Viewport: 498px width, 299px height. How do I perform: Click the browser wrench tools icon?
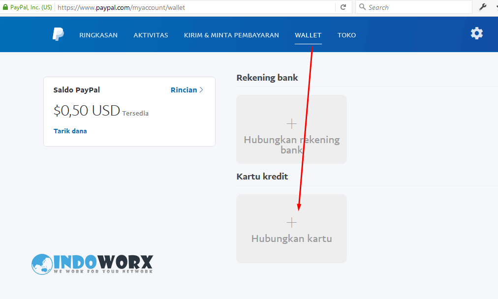click(x=483, y=7)
